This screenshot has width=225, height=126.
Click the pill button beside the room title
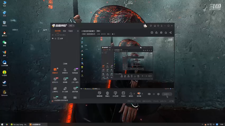pyautogui.click(x=98, y=31)
